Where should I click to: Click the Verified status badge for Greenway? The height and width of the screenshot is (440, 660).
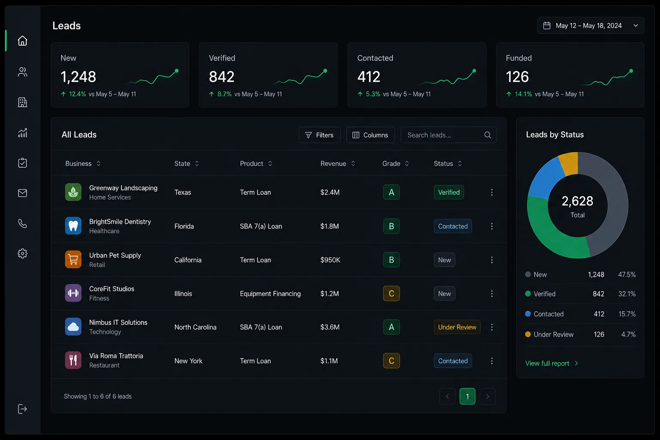pyautogui.click(x=449, y=192)
